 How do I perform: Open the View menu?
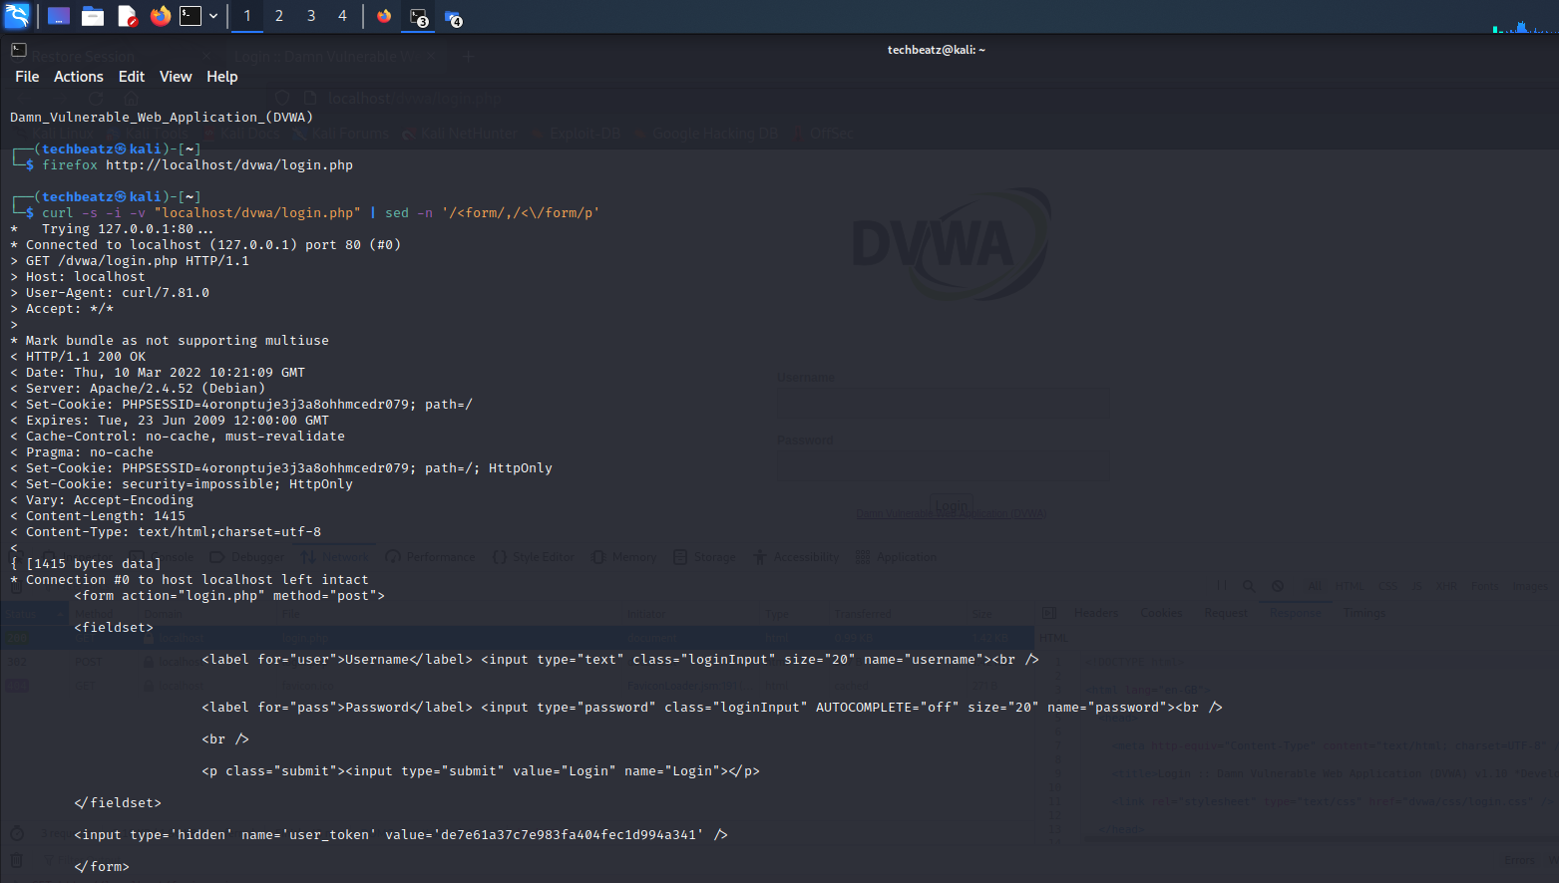176,77
